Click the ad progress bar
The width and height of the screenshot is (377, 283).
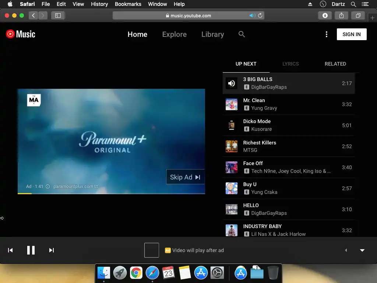[x=111, y=193]
